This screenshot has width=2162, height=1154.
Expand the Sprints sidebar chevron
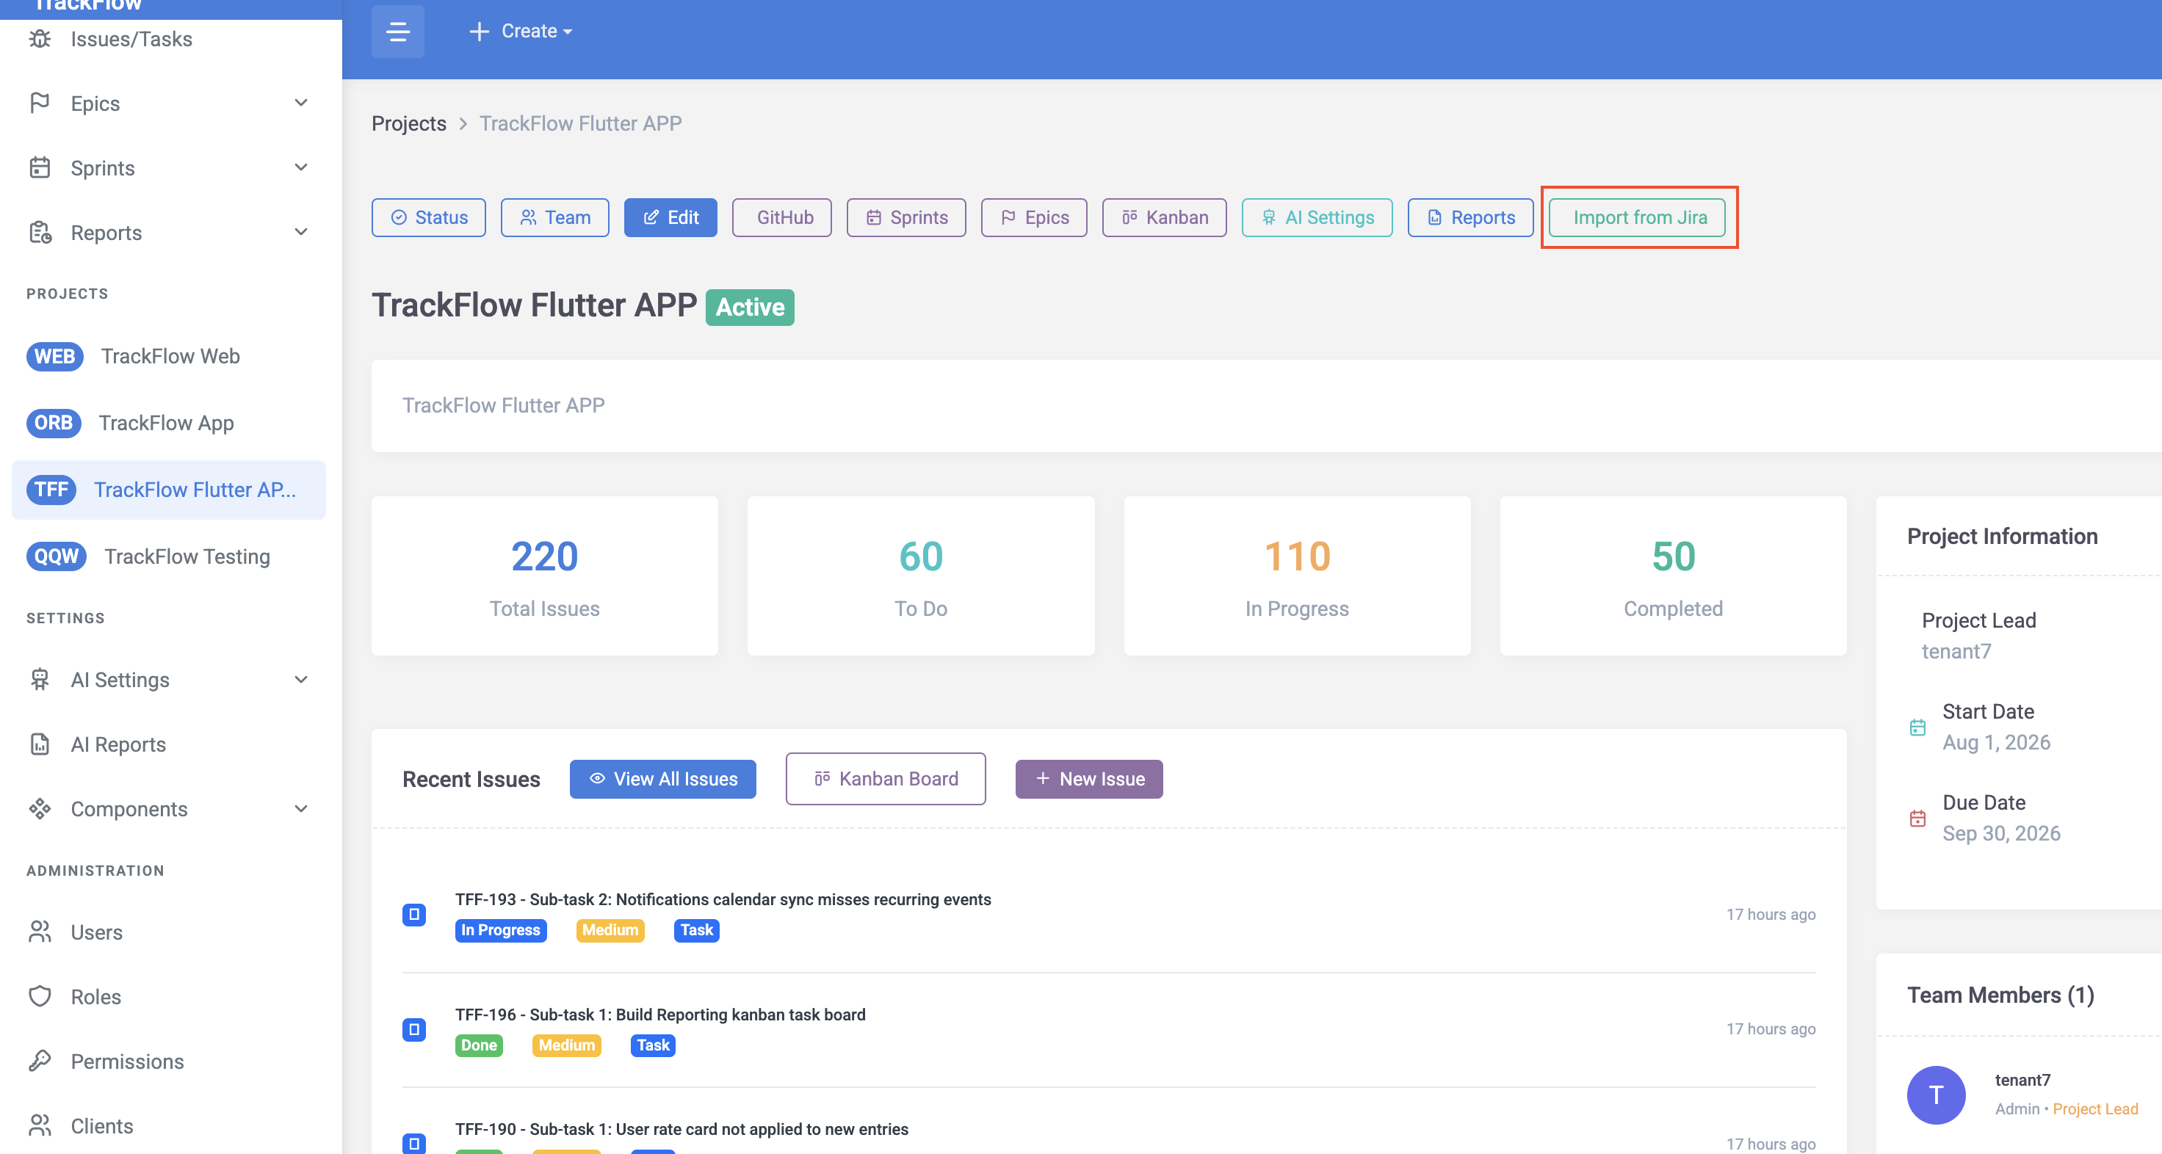(301, 167)
